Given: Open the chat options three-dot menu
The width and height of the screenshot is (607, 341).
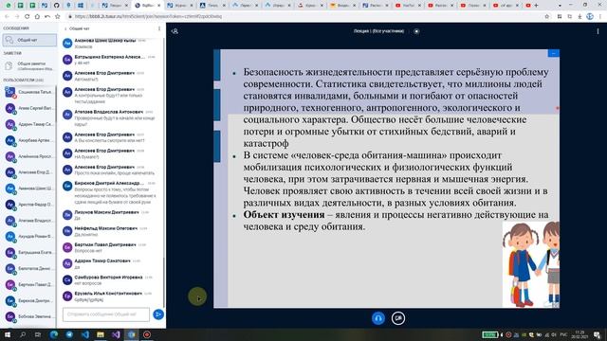Looking at the screenshot, I should pos(159,28).
